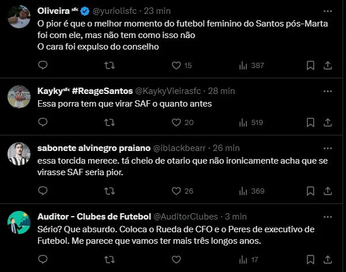View analytics for Kayky's tweet, 519 views

coord(243,122)
